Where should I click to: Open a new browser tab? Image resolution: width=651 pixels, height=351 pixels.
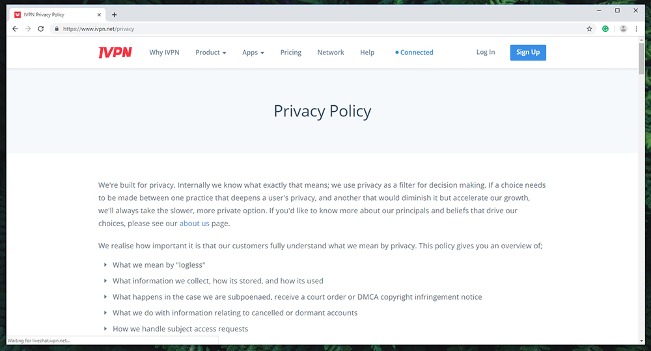point(114,14)
